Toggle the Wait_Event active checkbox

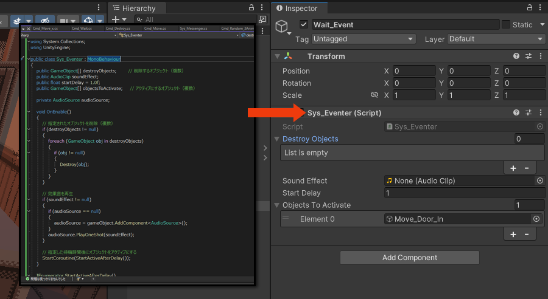click(x=304, y=25)
